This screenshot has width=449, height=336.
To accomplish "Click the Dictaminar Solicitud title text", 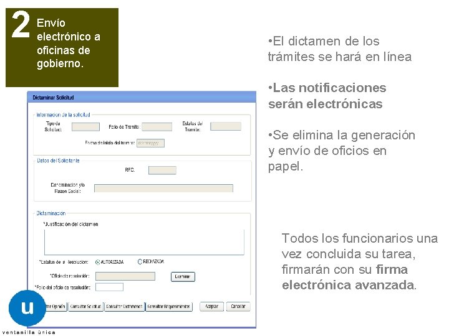I will (53, 98).
